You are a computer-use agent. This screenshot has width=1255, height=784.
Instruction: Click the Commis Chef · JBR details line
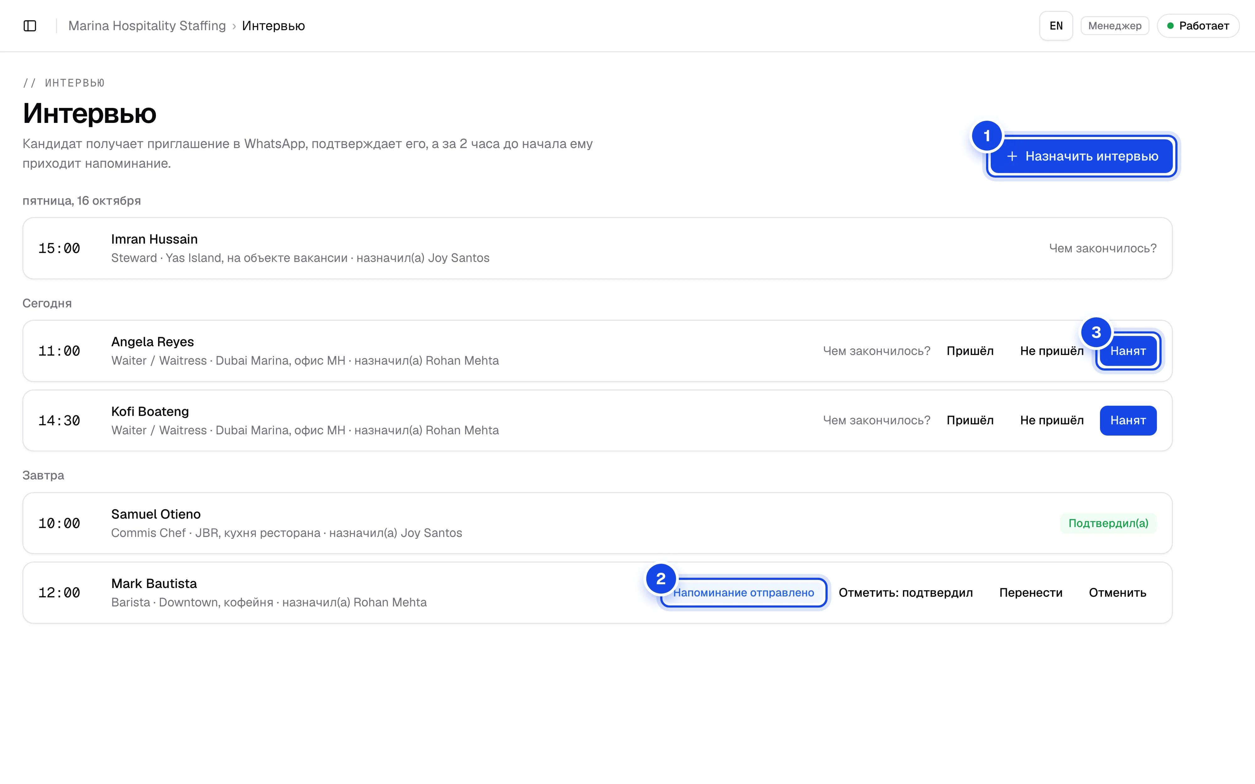tap(286, 532)
